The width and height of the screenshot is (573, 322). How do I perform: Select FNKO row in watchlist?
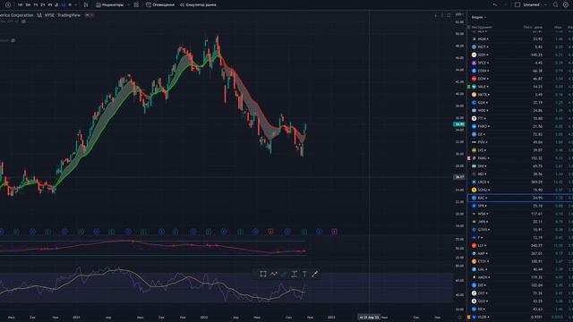(x=520, y=126)
